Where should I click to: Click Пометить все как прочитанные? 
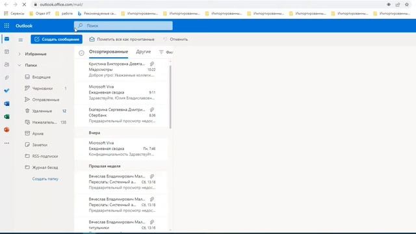[122, 39]
